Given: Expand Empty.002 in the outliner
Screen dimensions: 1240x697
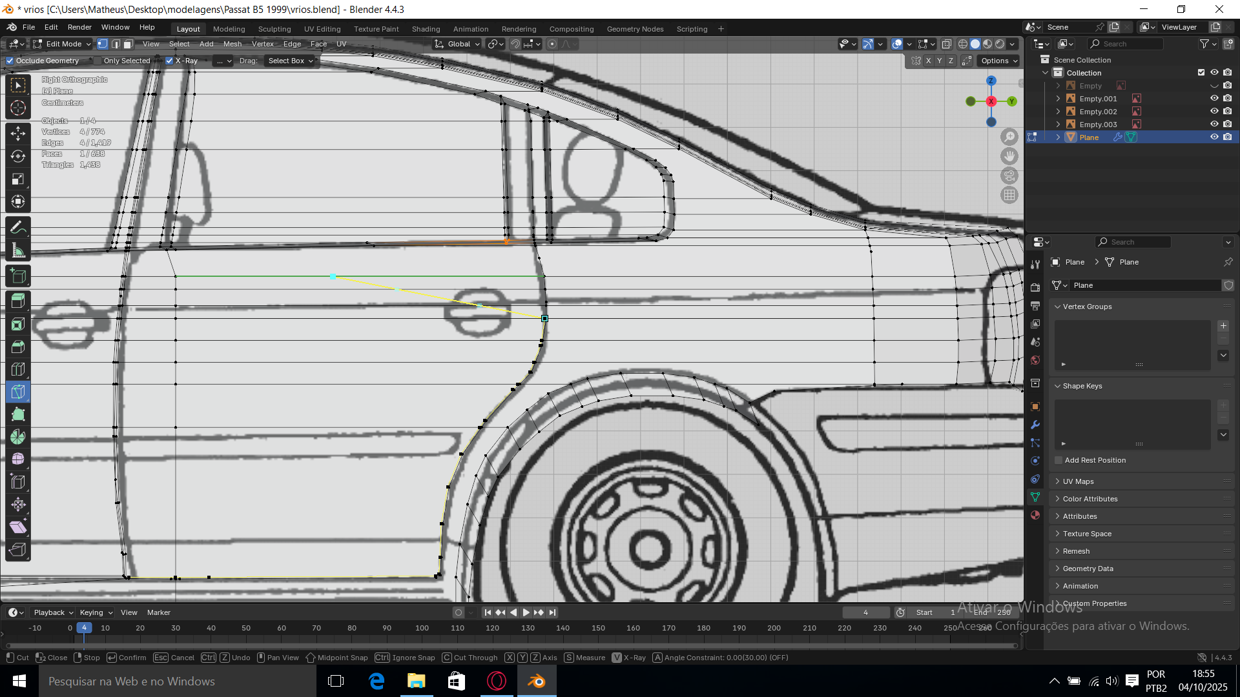Looking at the screenshot, I should click(x=1058, y=111).
